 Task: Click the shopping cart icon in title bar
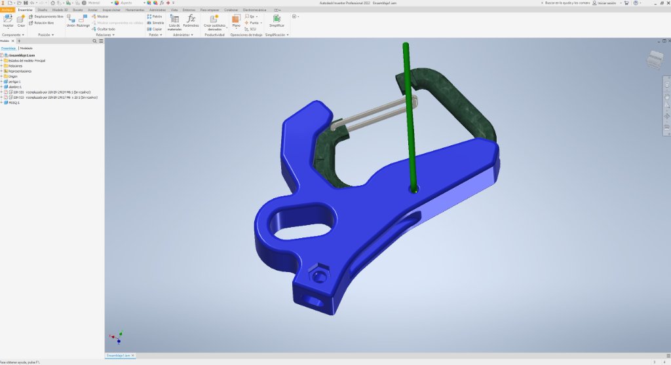point(626,3)
